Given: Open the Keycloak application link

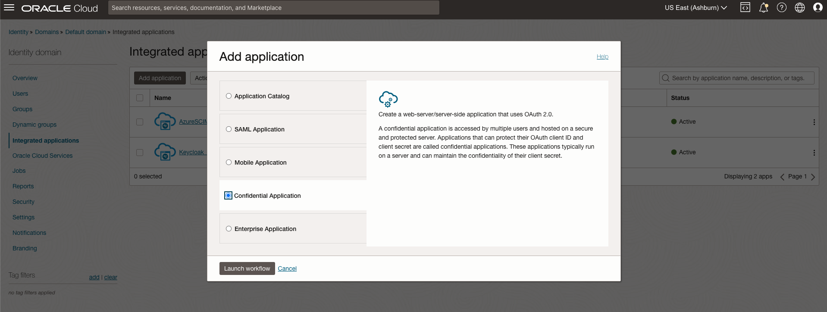Looking at the screenshot, I should pos(193,152).
